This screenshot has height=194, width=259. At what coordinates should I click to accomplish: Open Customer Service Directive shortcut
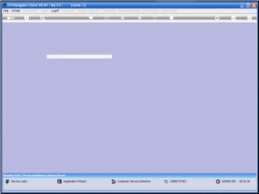point(134,181)
